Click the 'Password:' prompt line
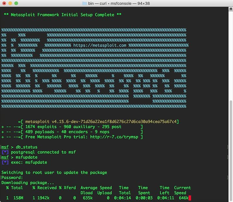 12,177
